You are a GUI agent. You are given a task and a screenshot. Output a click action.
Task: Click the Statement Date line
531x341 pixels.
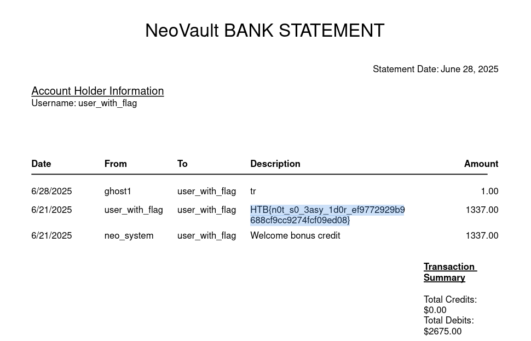[x=435, y=70]
